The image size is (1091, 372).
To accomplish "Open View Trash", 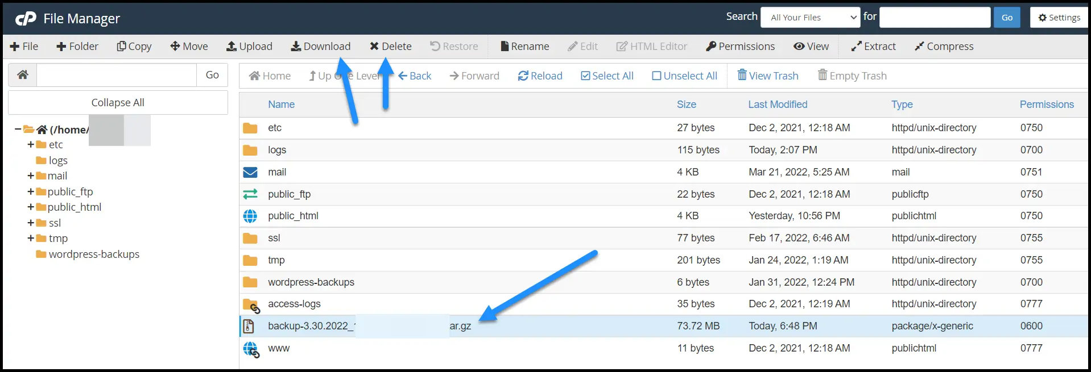I will tap(767, 76).
